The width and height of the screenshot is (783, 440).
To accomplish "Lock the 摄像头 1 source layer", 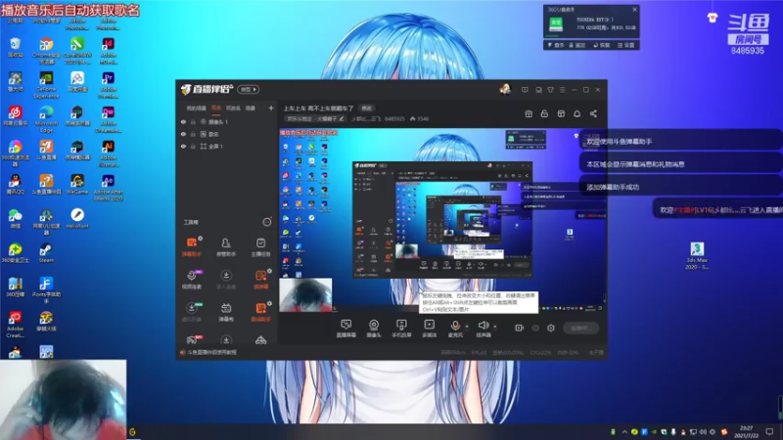I will tap(193, 121).
